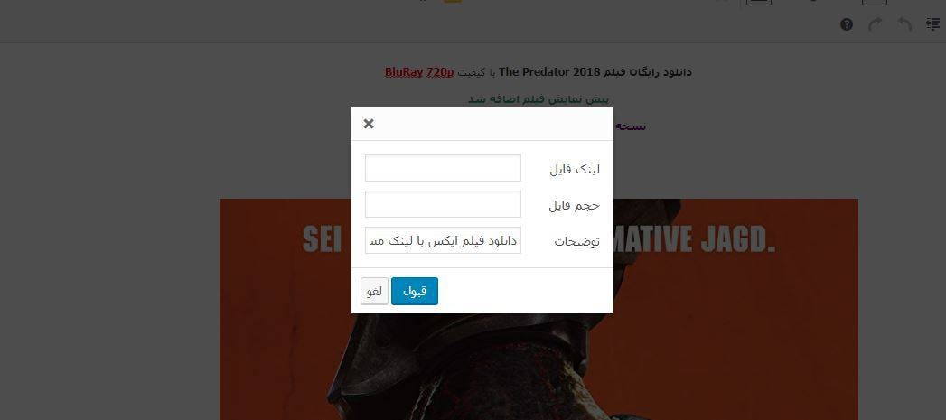Click the MATIVE JAGD. text on the poster

pyautogui.click(x=694, y=239)
